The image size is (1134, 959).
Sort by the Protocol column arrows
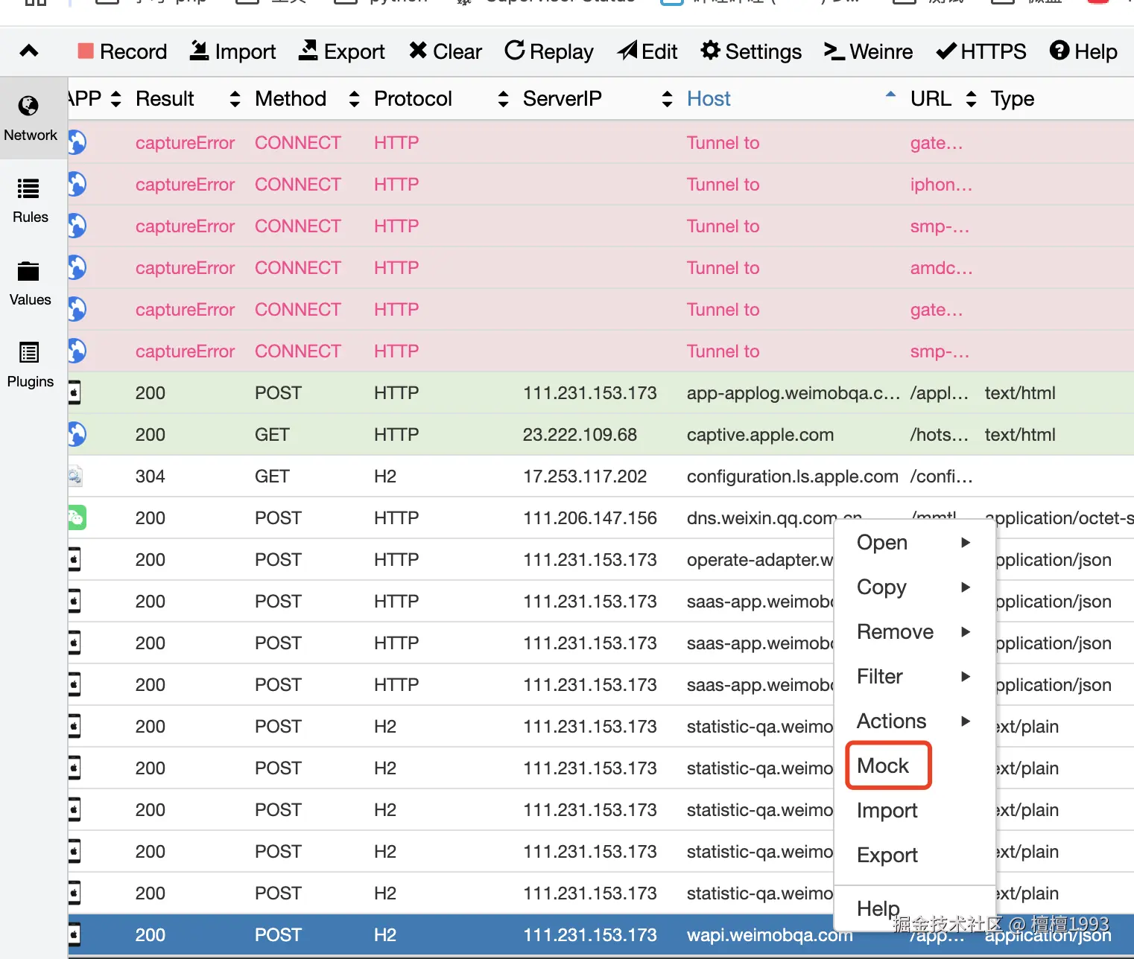pyautogui.click(x=503, y=99)
